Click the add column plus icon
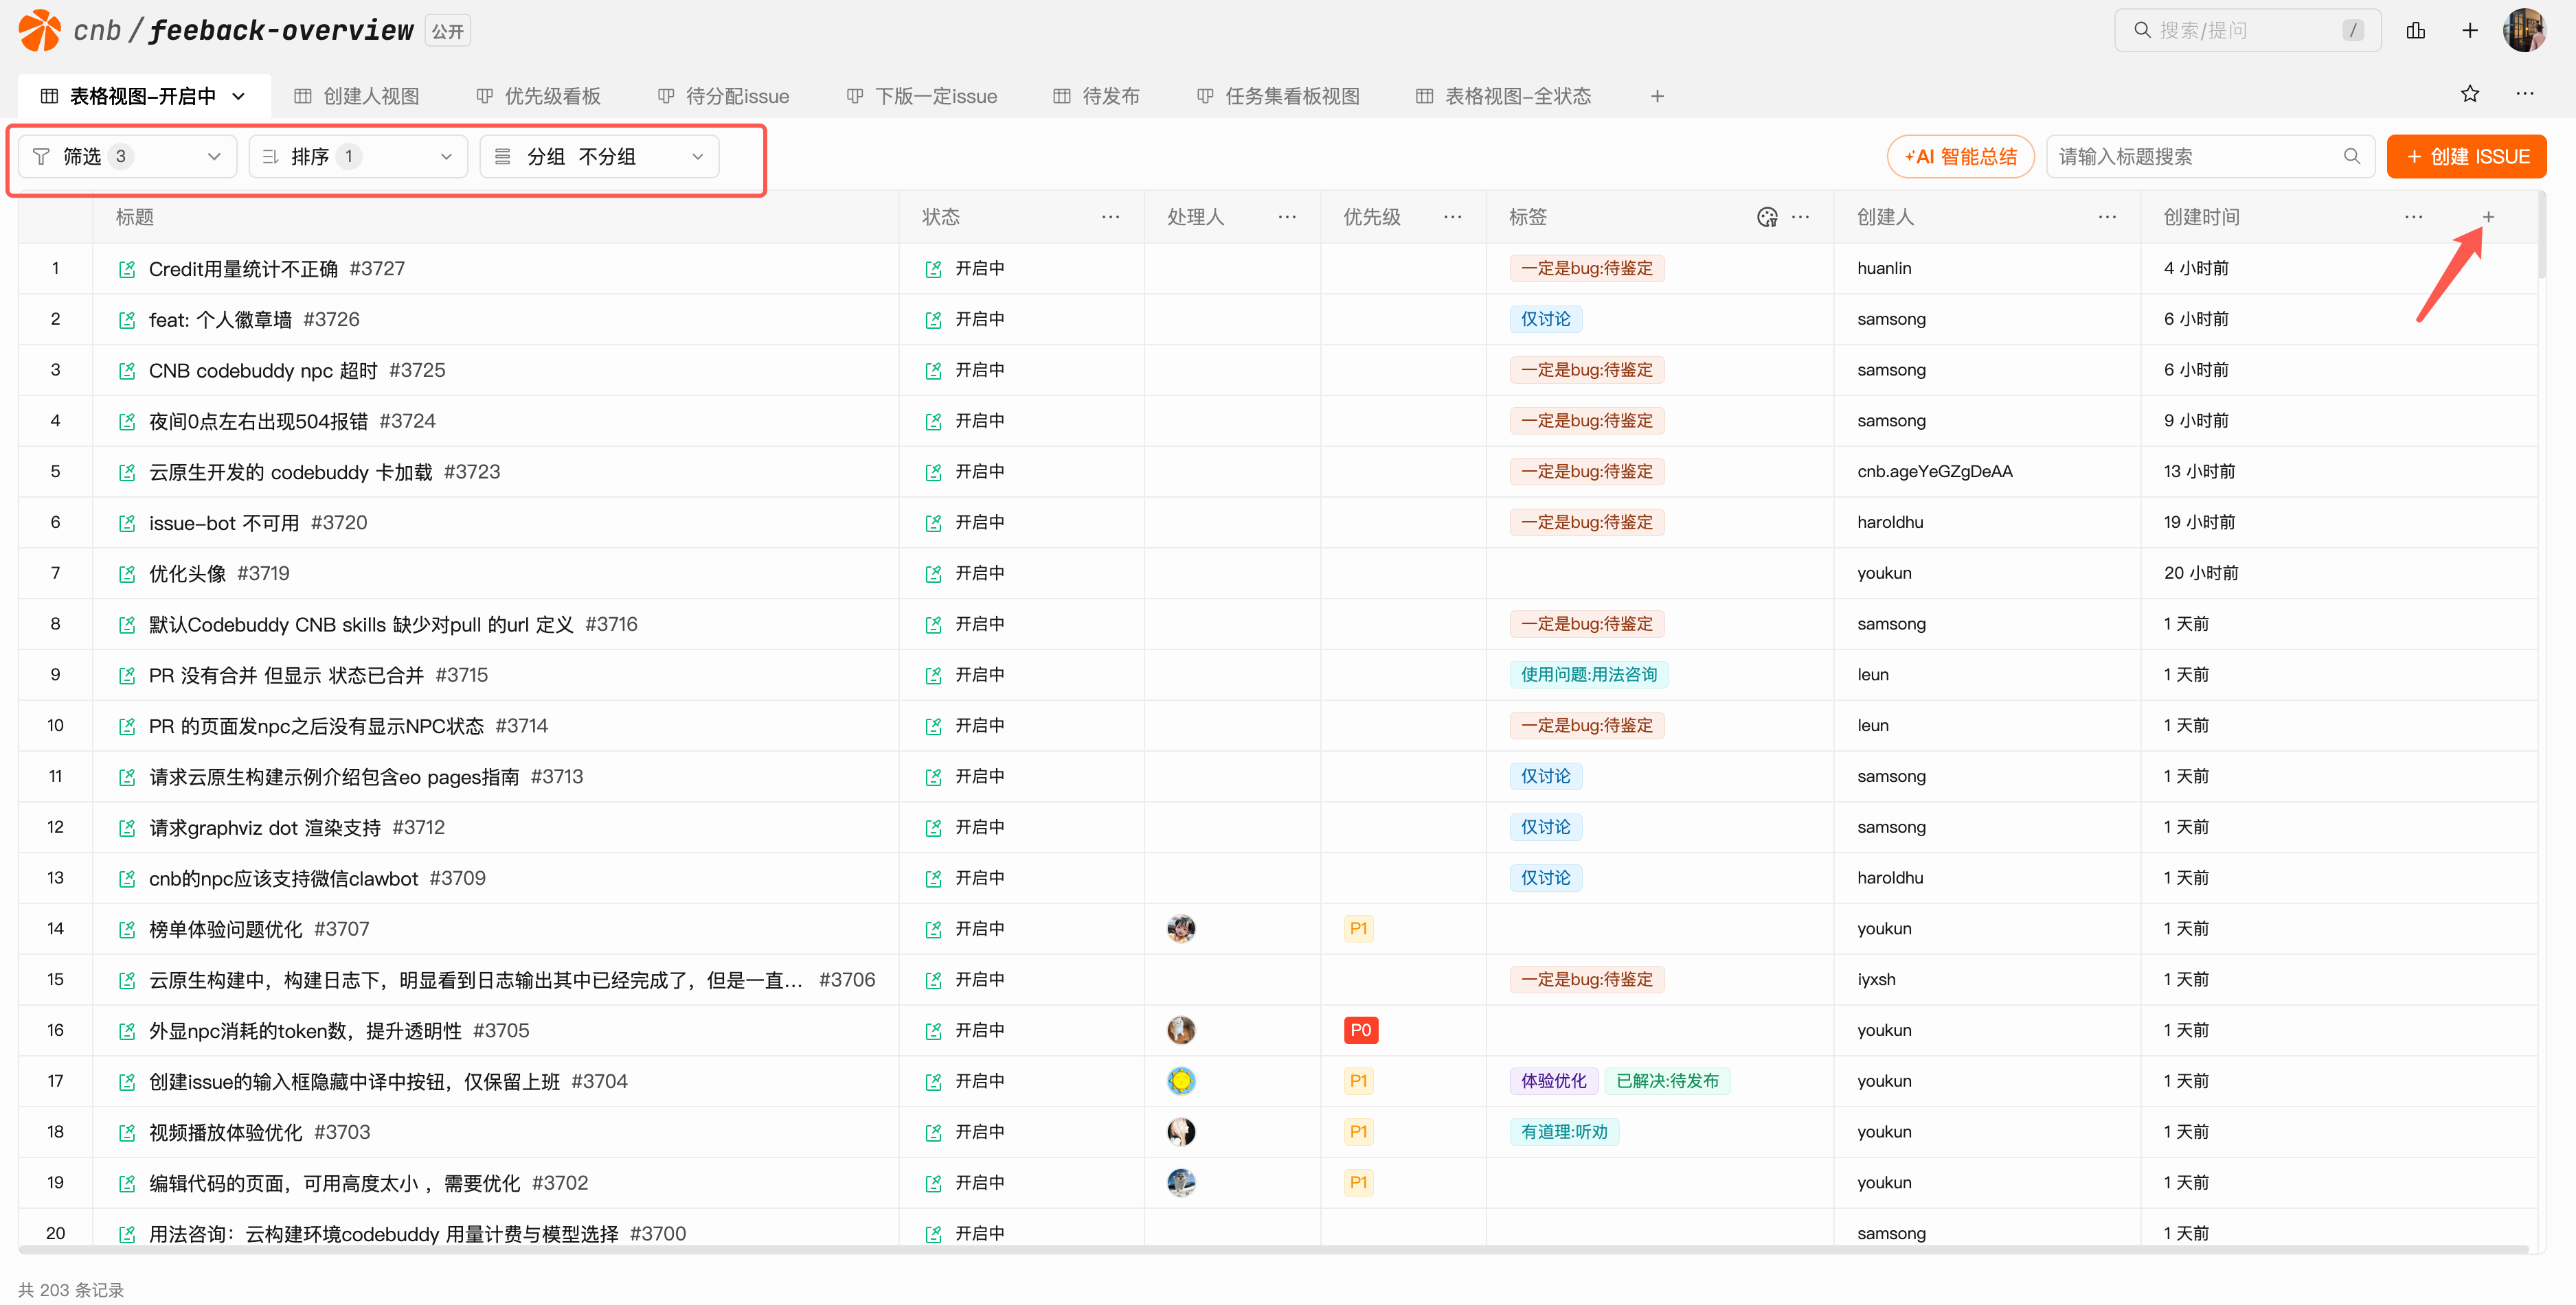 click(2488, 217)
